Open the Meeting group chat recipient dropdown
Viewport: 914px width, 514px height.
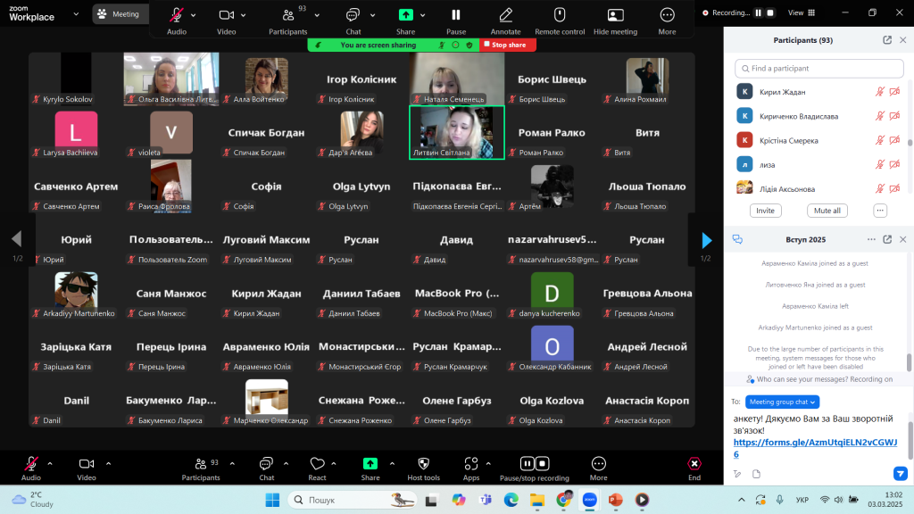(x=782, y=402)
